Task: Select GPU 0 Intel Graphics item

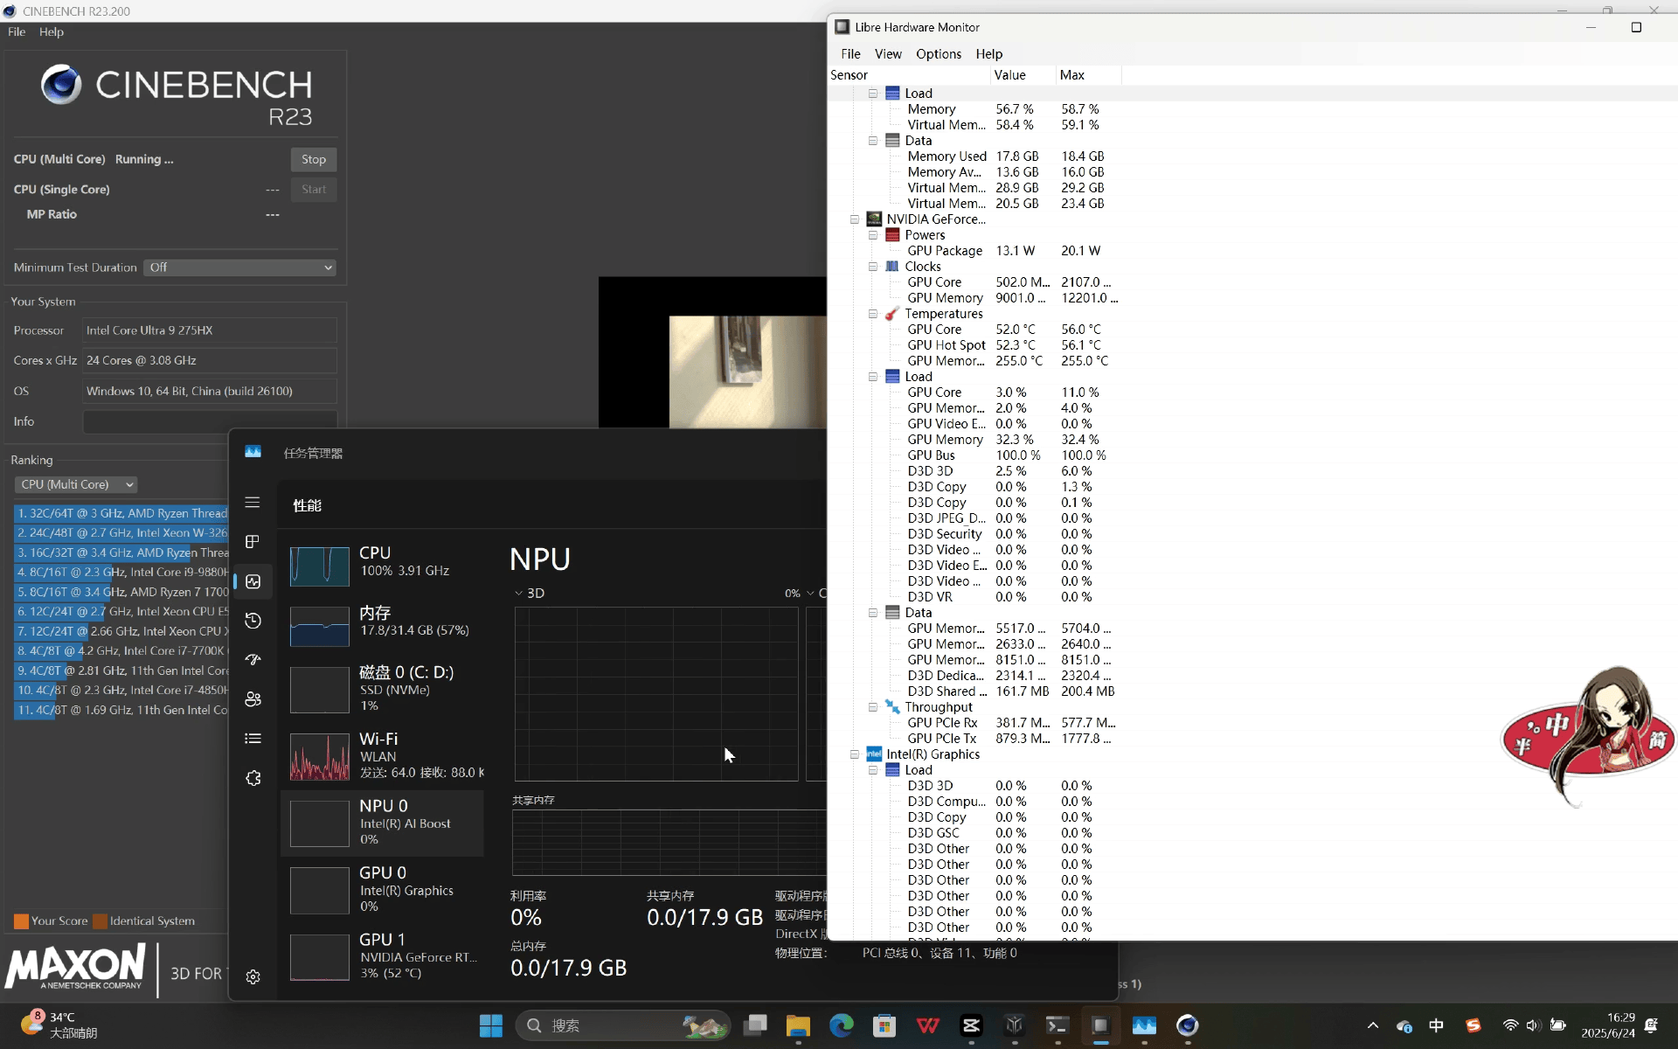Action: pyautogui.click(x=382, y=889)
